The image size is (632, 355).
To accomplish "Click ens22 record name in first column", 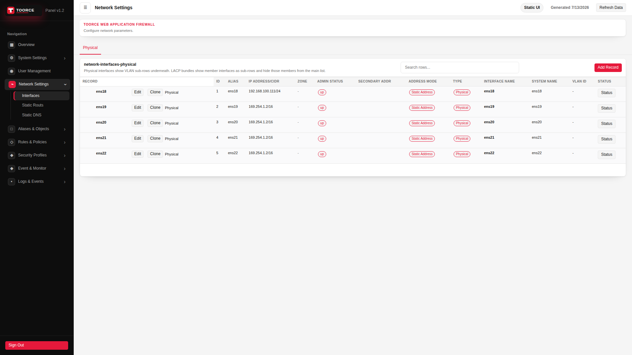I will pos(101,154).
